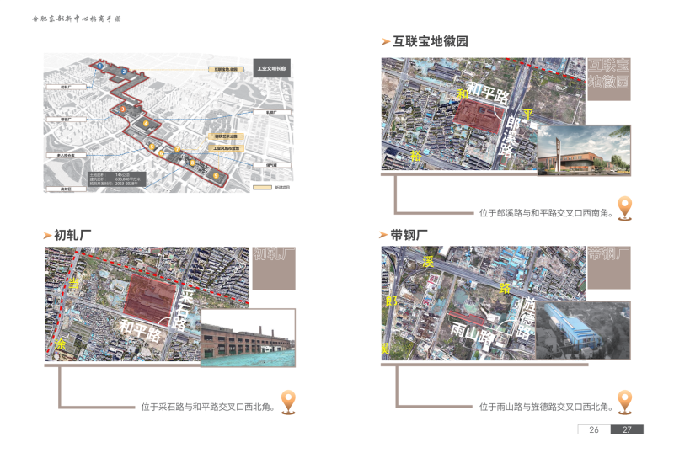Open the 带钢厂 blue-roof aerial photo

(584, 330)
